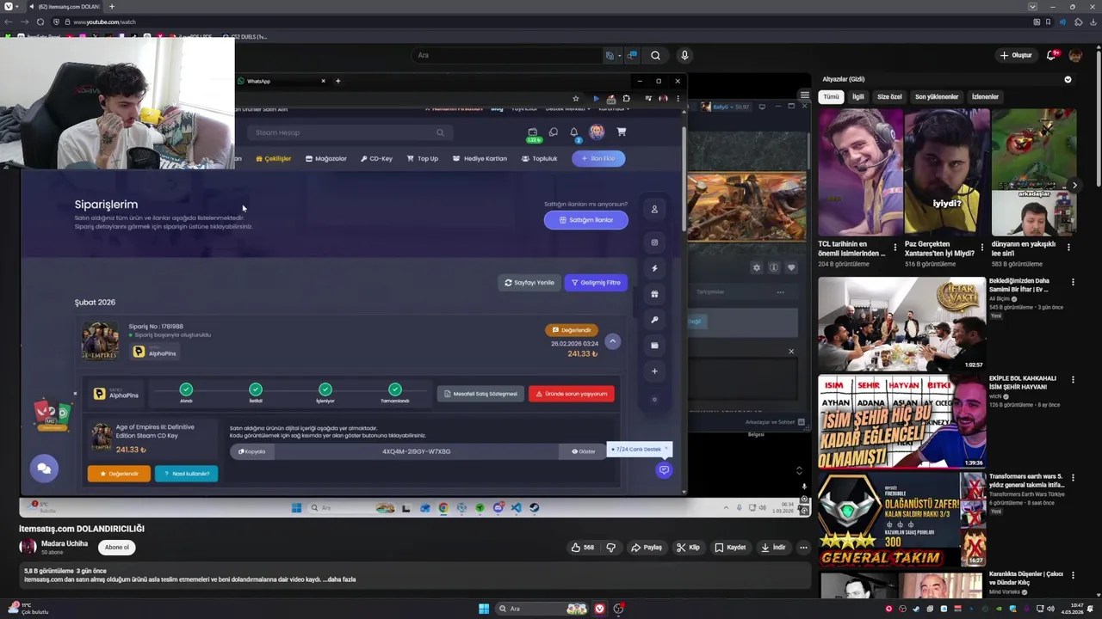The width and height of the screenshot is (1102, 619).
Task: Click the gift box sidebar icon
Action: pos(654,294)
